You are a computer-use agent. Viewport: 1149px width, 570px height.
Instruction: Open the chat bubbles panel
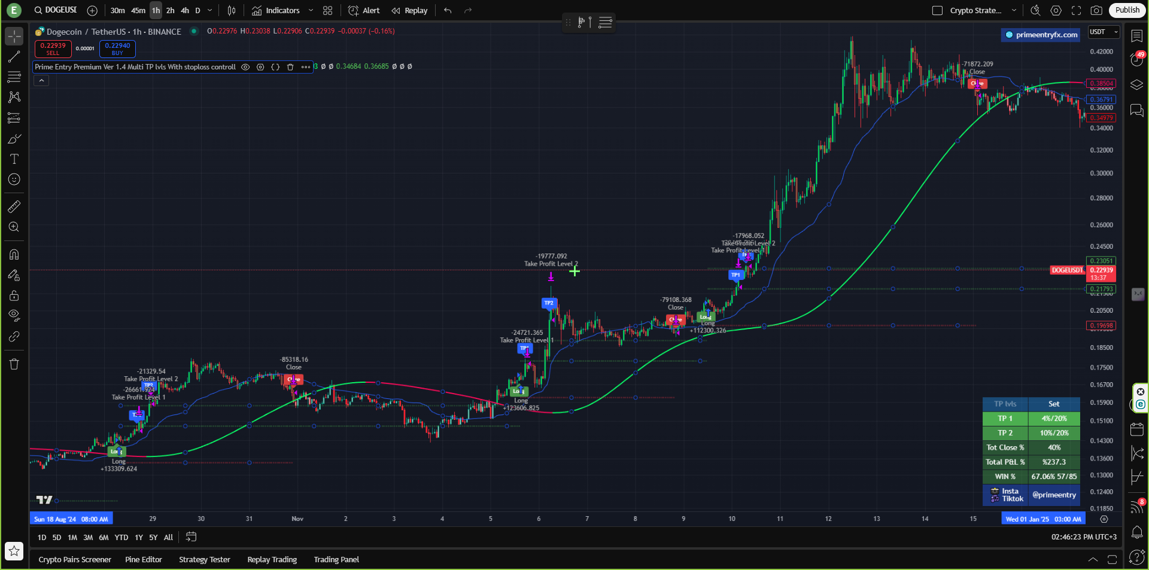(1136, 111)
